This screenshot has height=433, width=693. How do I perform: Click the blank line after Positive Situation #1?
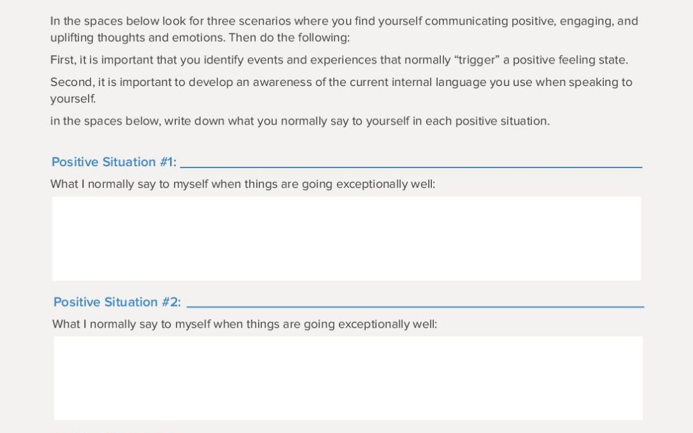click(411, 164)
